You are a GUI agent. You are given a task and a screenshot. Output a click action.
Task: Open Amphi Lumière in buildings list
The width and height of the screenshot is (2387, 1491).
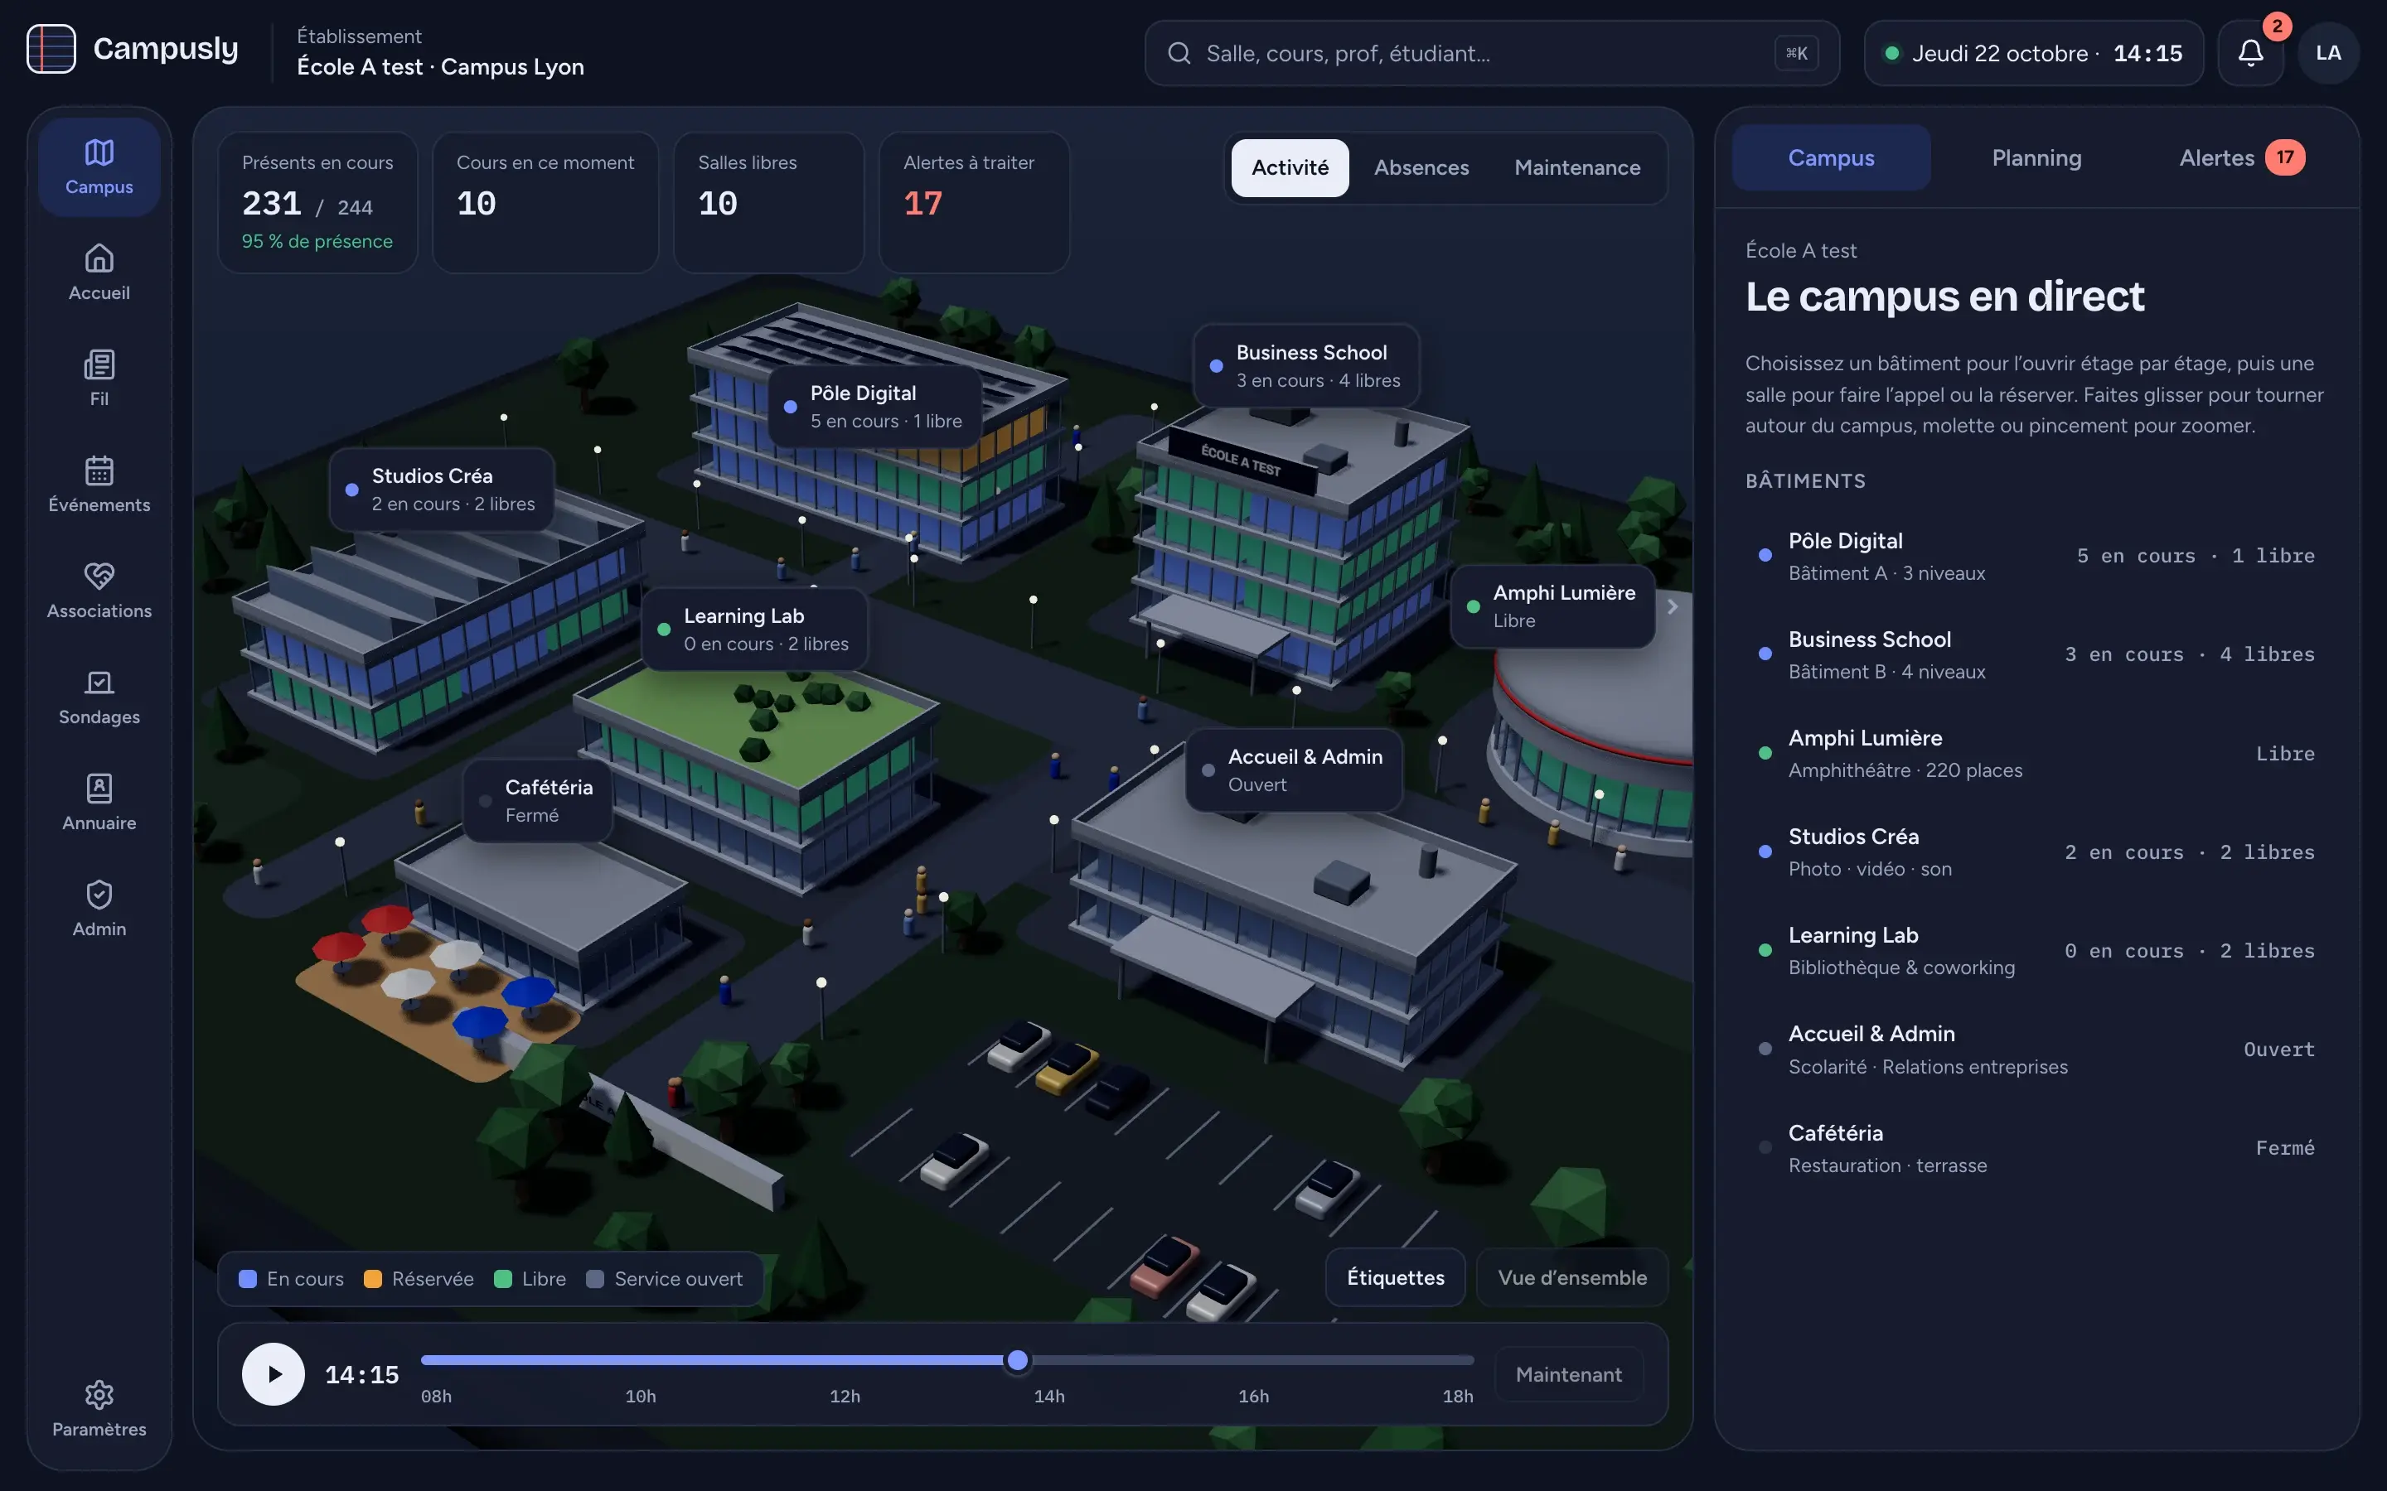tap(2036, 754)
